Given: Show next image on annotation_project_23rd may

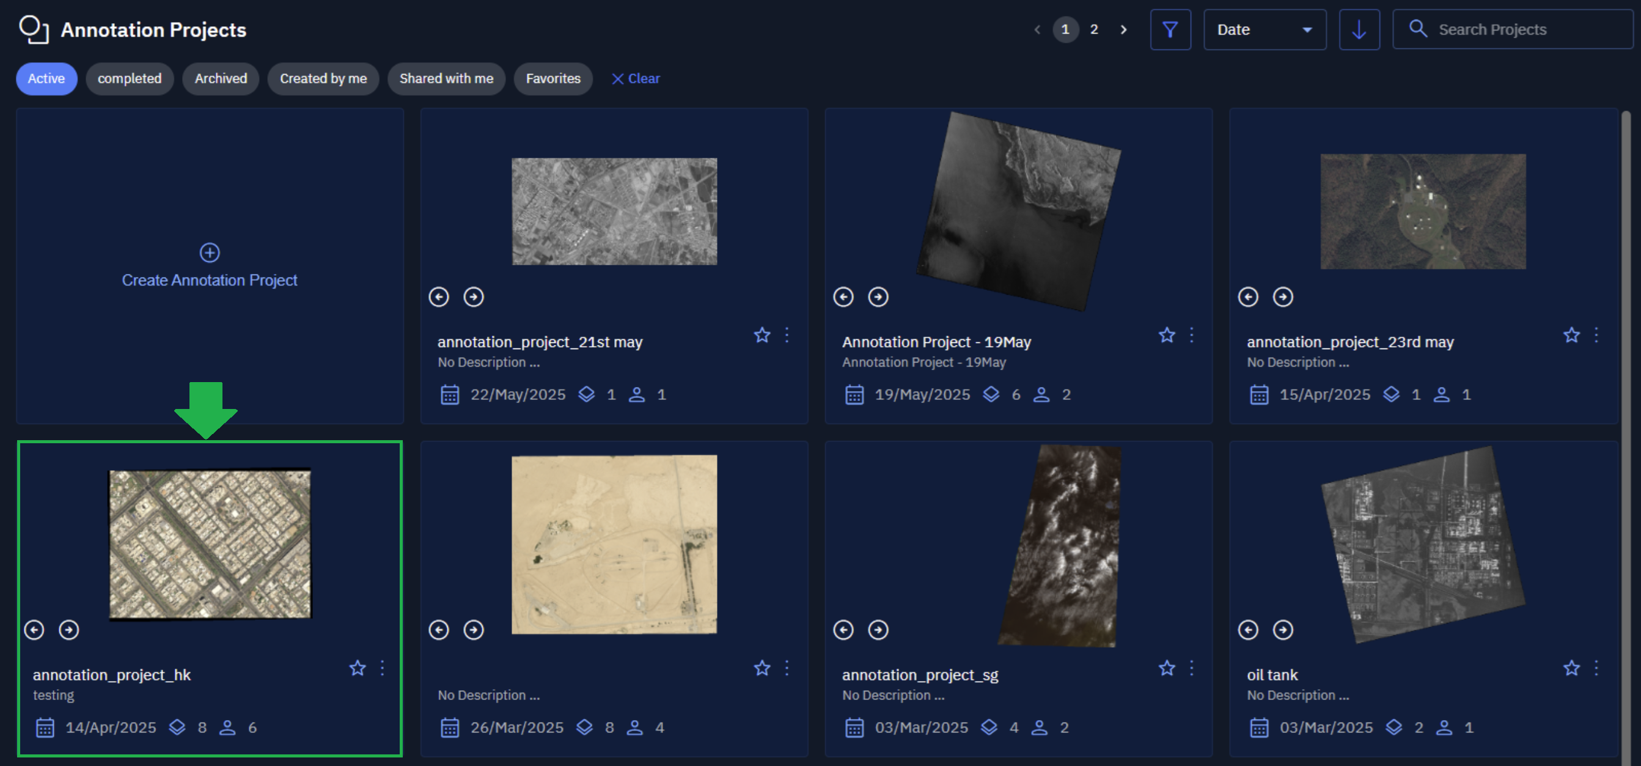Looking at the screenshot, I should click(x=1282, y=297).
